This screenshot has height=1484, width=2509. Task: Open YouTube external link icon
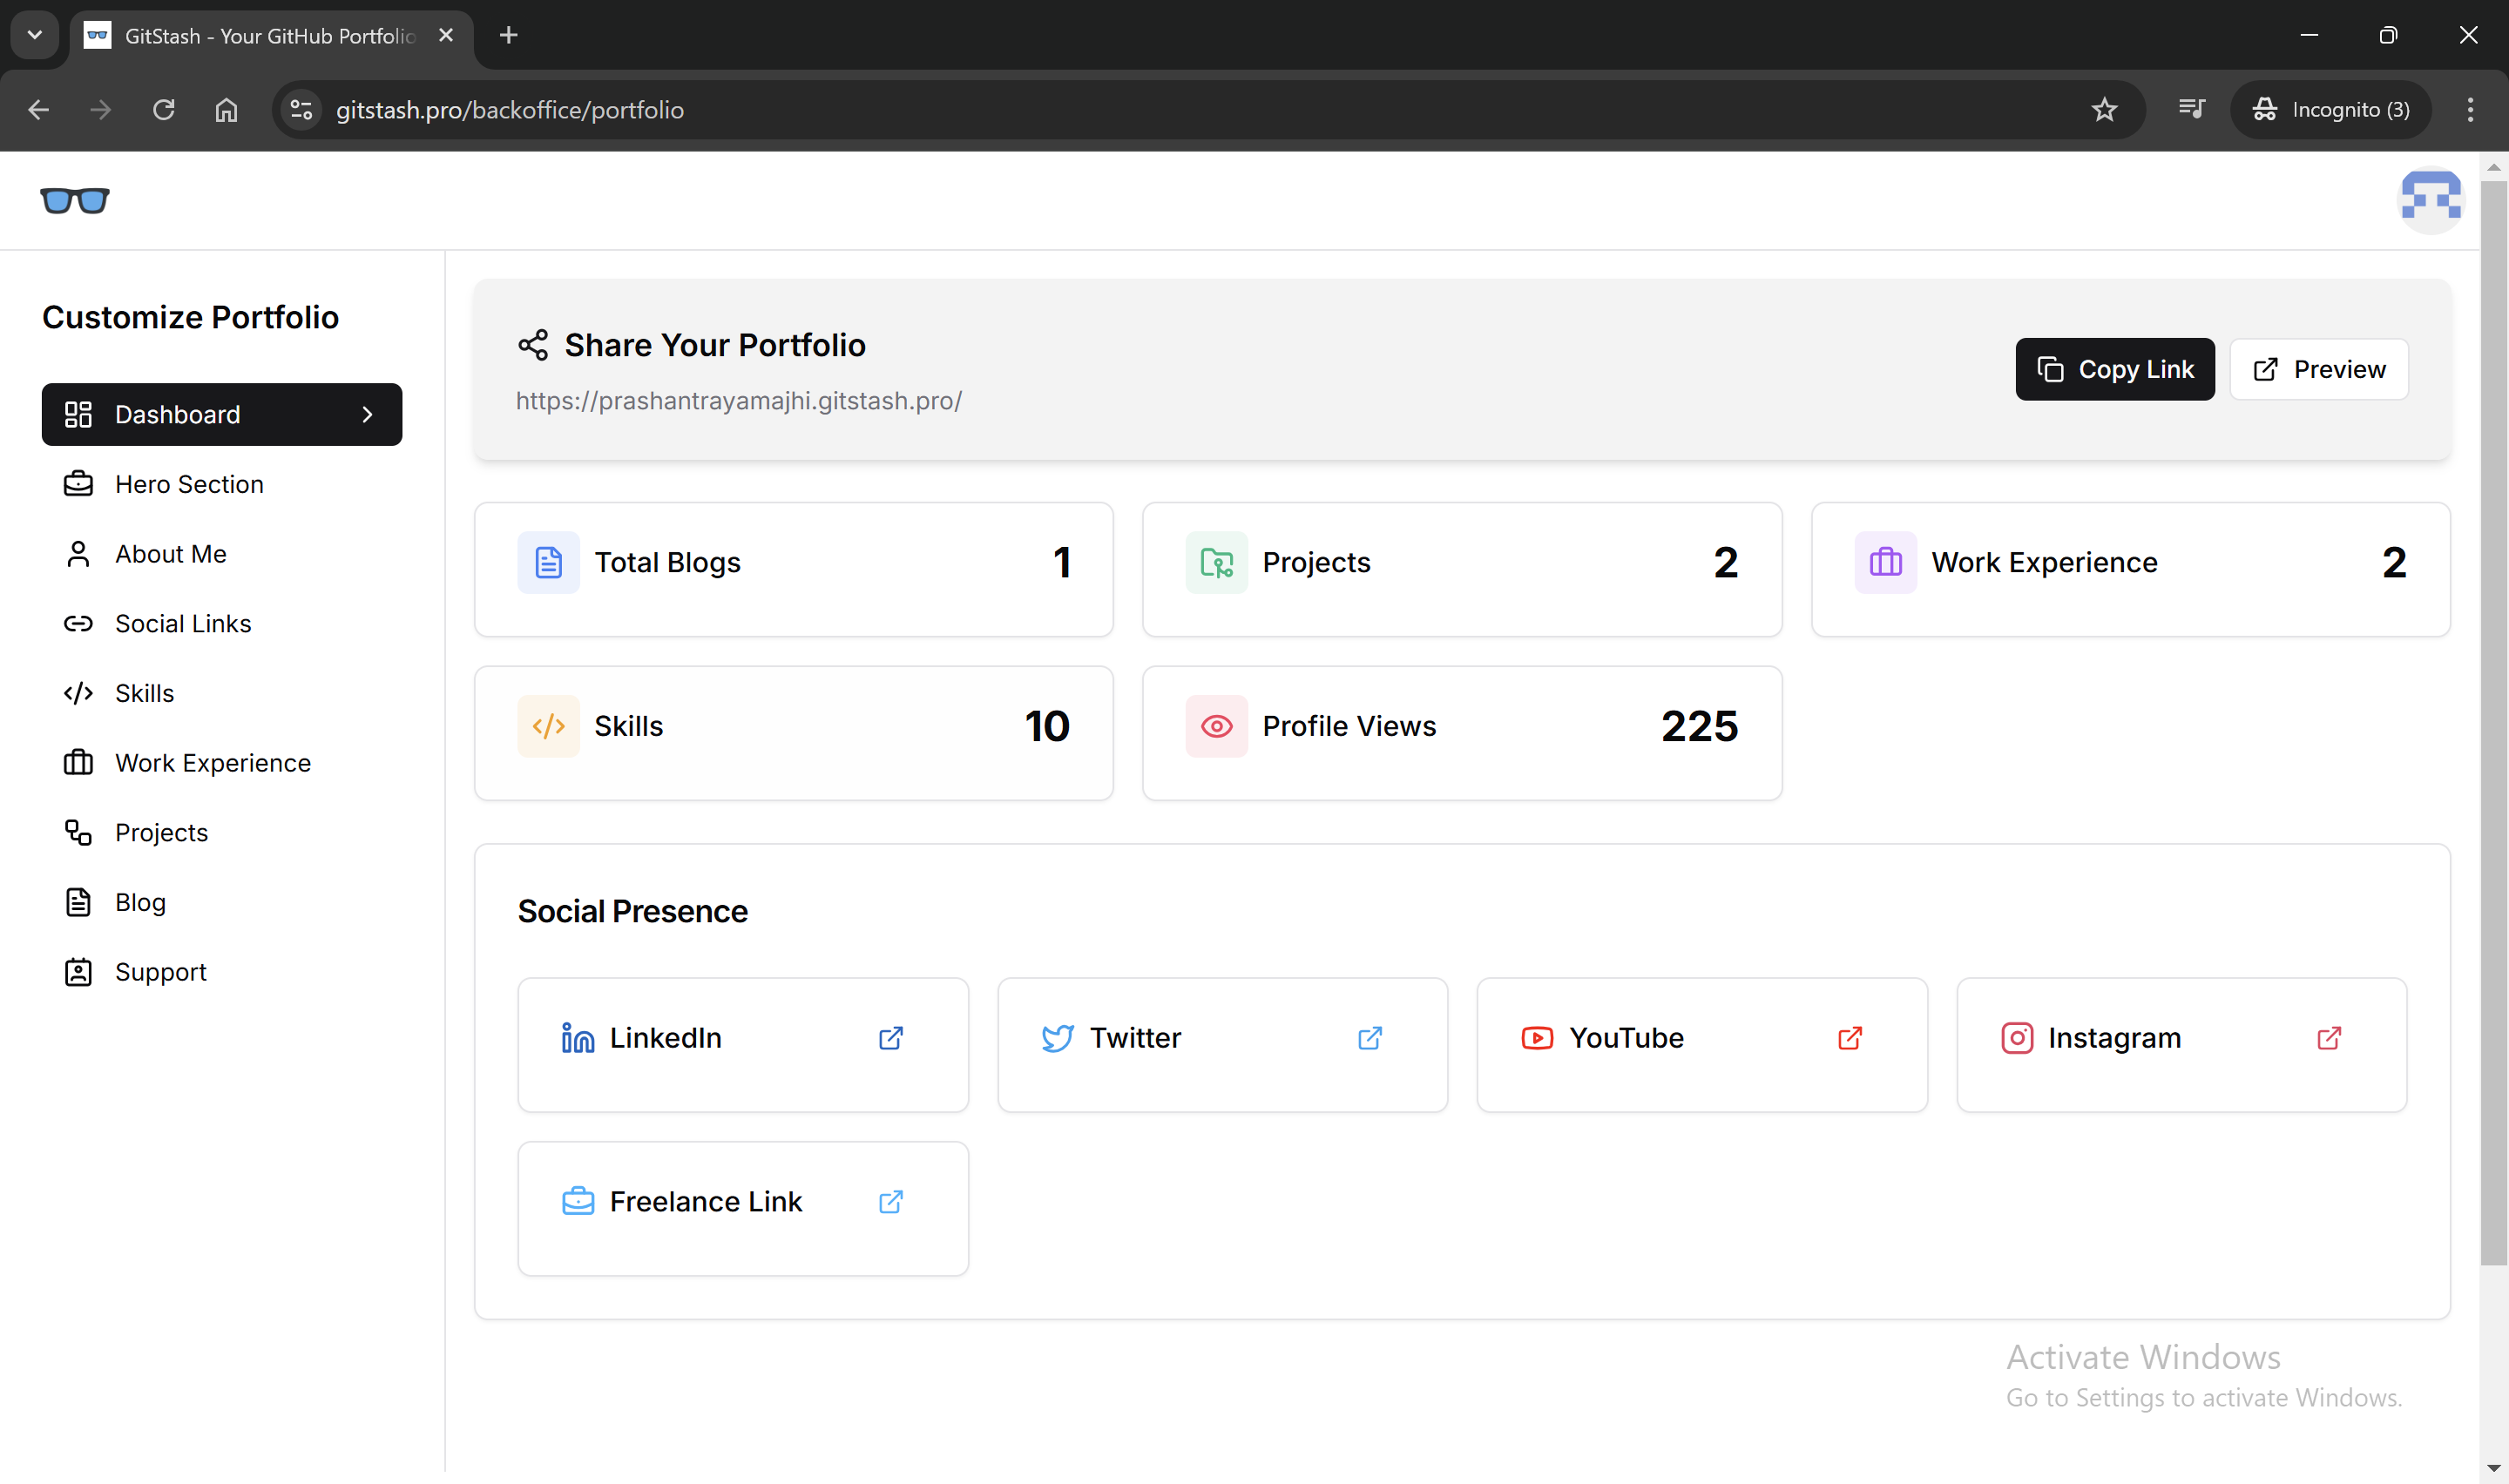[x=1849, y=1038]
